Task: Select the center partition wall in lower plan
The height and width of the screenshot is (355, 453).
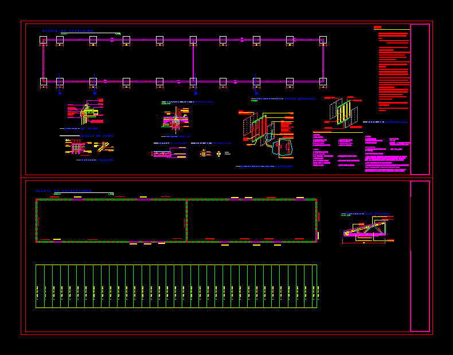Action: pos(186,220)
